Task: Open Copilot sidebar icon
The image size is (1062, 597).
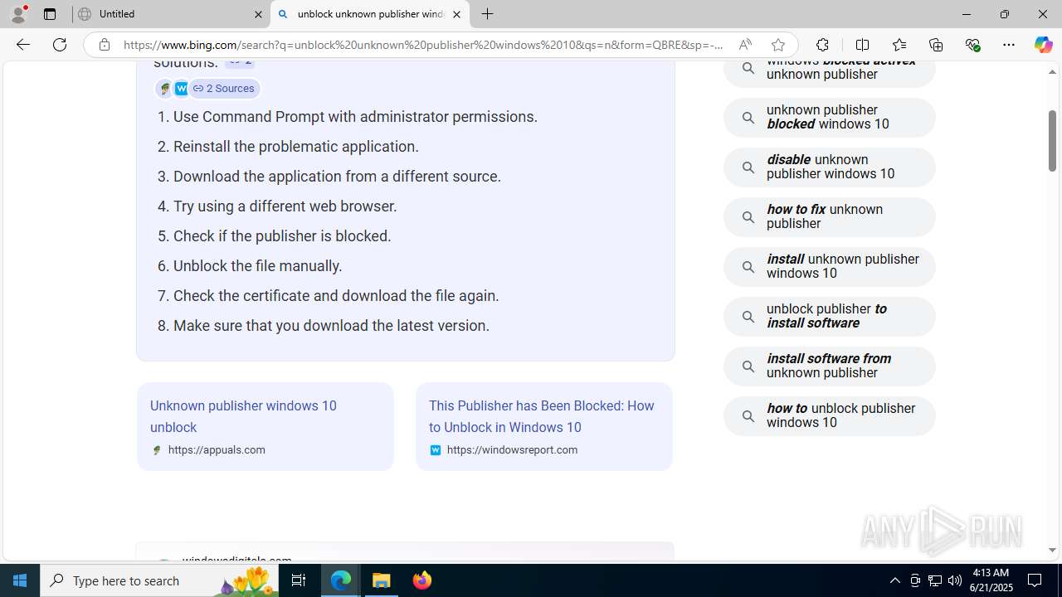Action: (1043, 45)
